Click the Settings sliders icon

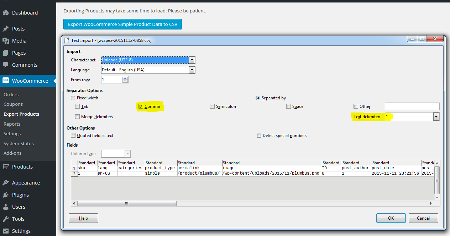pyautogui.click(x=6, y=231)
